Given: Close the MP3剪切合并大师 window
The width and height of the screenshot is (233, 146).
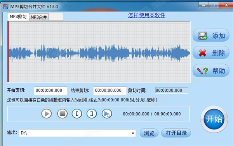Looking at the screenshot, I should (226, 5).
